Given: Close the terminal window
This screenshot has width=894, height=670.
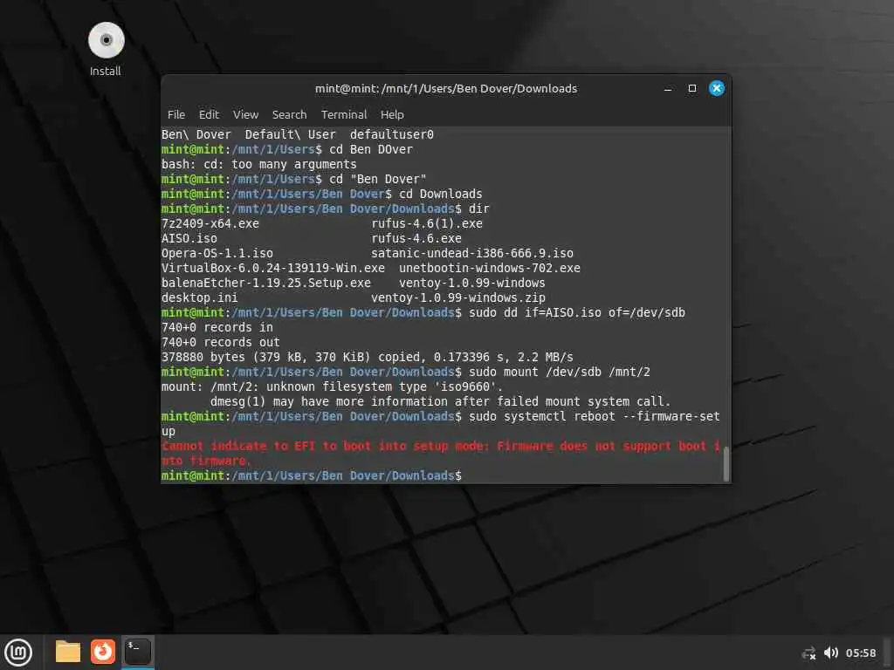Looking at the screenshot, I should pos(717,88).
